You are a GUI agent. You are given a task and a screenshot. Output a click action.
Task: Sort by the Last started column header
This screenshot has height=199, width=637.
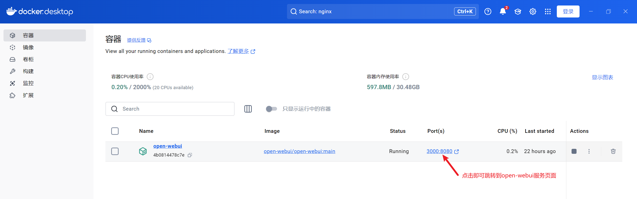coord(540,131)
